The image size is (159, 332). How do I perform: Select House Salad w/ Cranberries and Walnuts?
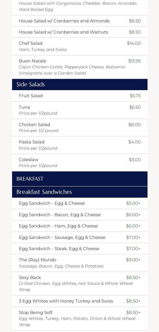pyautogui.click(x=79, y=32)
